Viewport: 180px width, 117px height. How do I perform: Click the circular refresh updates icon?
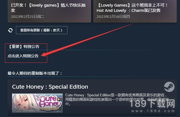click(x=10, y=30)
